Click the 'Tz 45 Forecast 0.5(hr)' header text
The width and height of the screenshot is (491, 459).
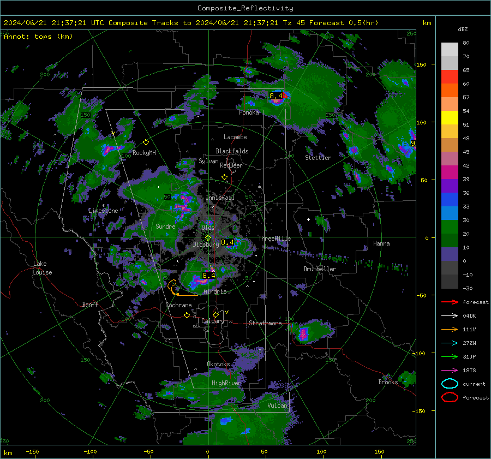pyautogui.click(x=331, y=23)
